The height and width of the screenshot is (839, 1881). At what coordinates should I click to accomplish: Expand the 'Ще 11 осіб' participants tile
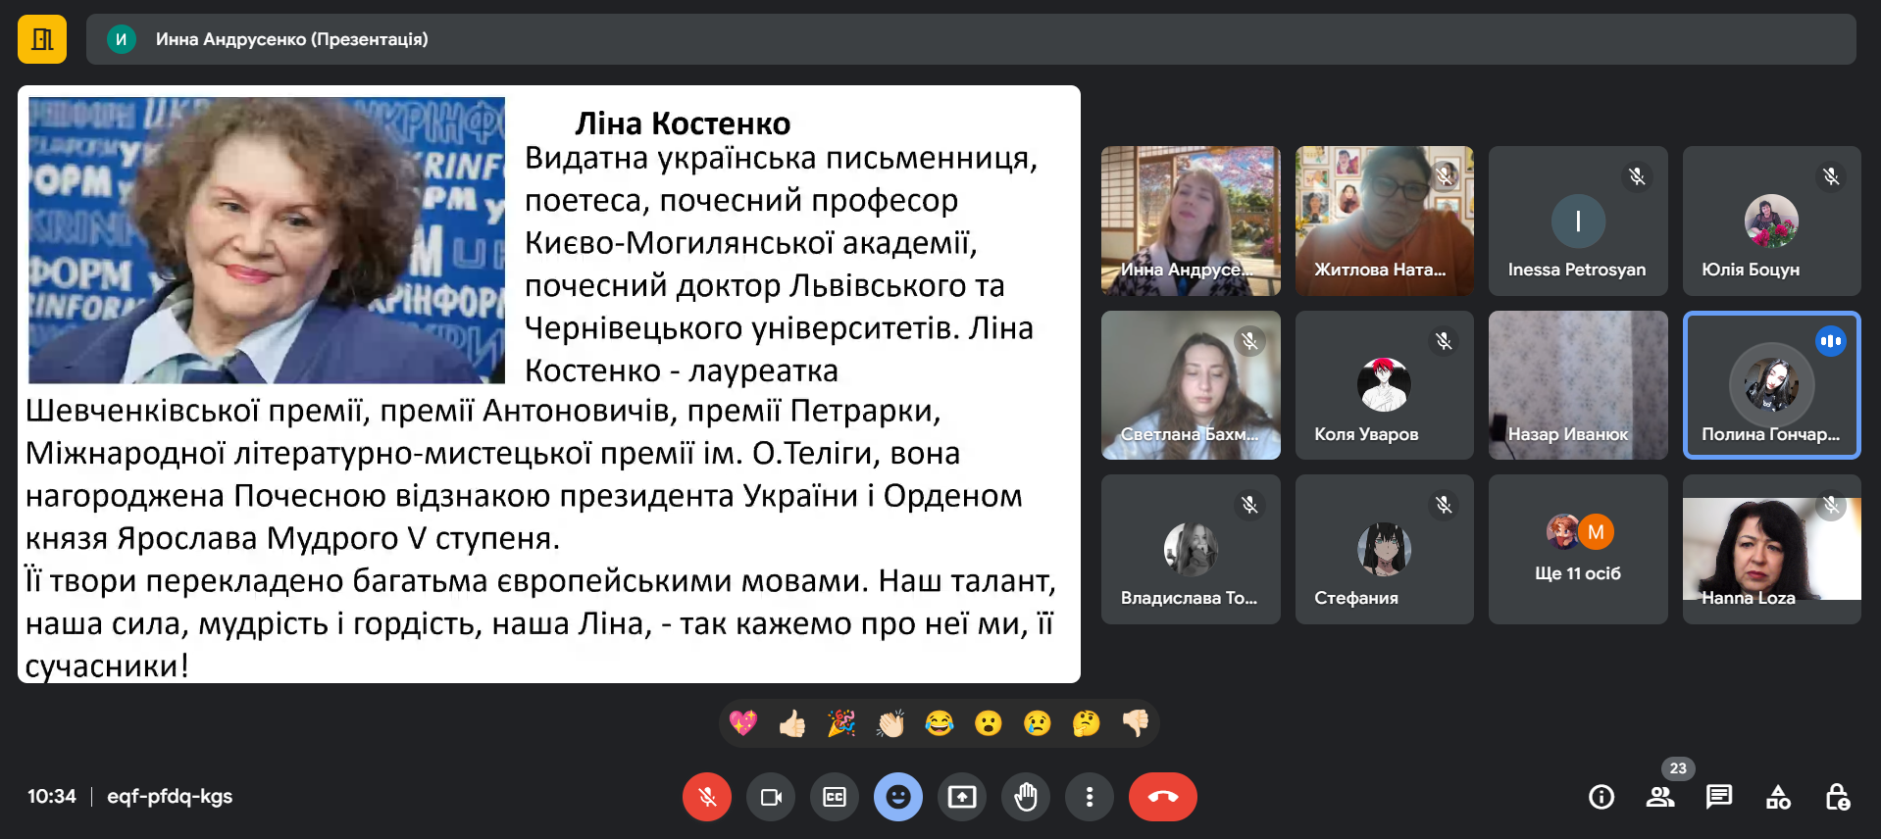click(1577, 550)
